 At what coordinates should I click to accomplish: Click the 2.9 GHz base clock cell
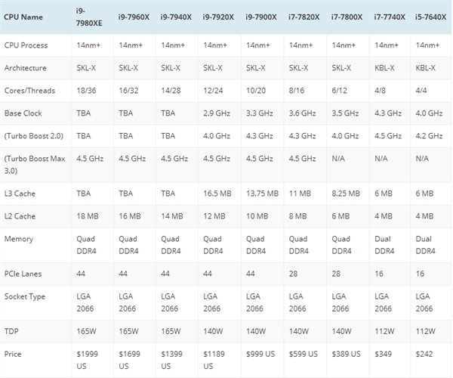tap(215, 113)
